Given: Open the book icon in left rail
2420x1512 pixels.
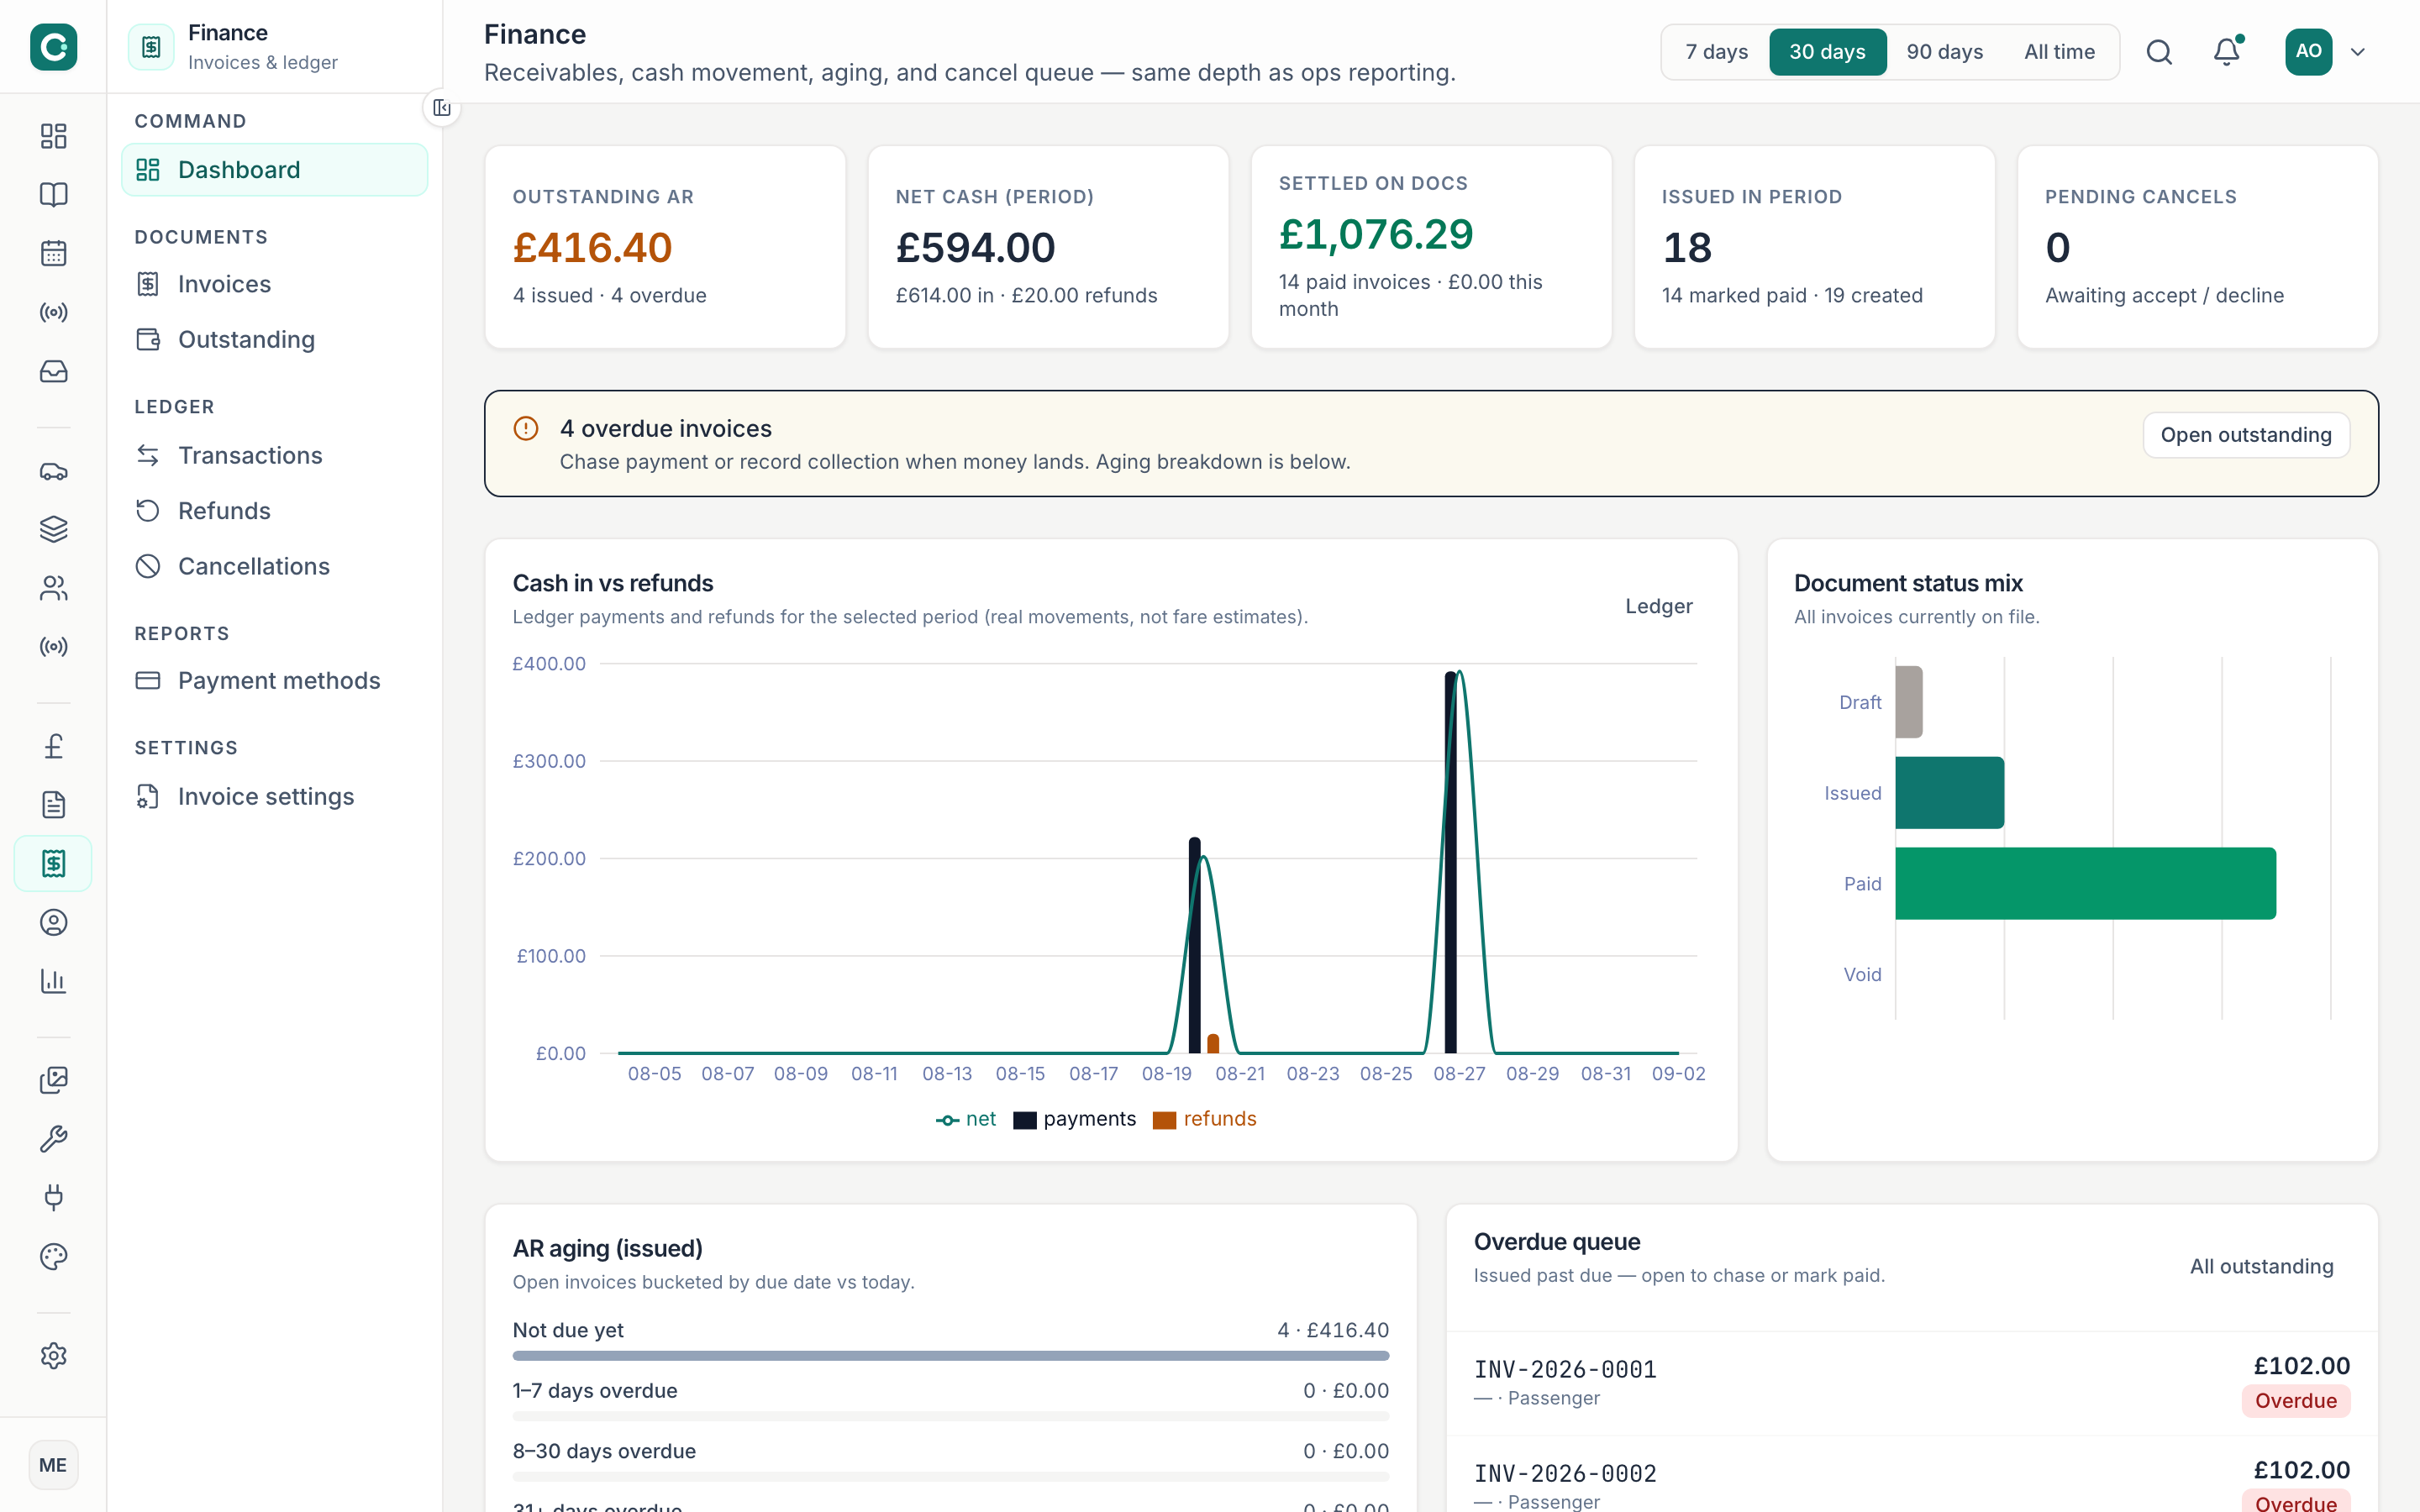Looking at the screenshot, I should 53,195.
